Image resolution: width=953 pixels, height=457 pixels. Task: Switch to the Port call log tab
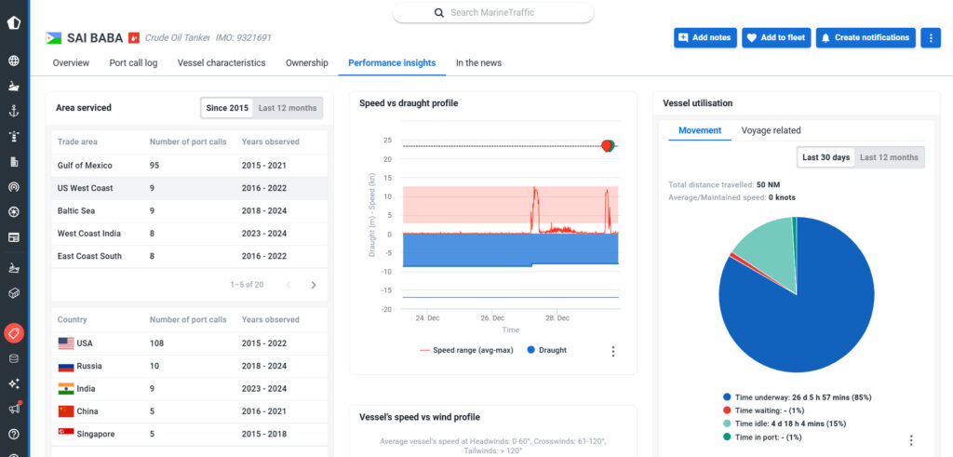coord(133,63)
